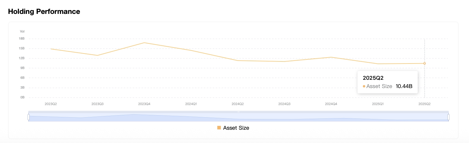
Task: Click the 2025Q2 data point marker
Action: pos(425,64)
